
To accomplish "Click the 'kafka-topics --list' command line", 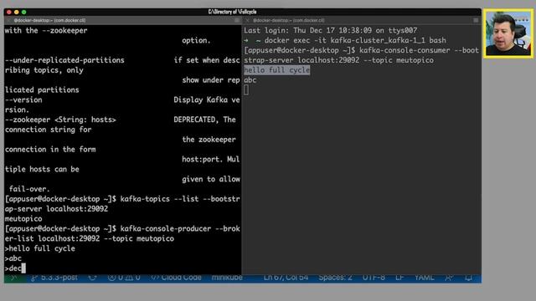I will coord(122,199).
